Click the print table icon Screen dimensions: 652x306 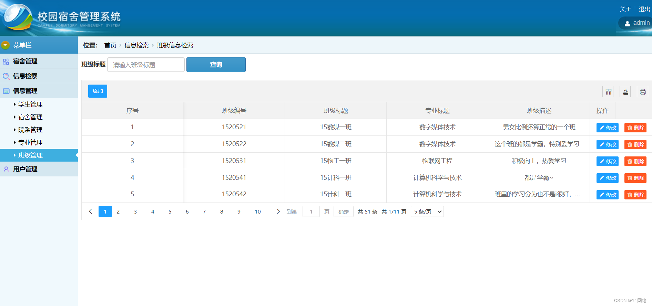coord(642,92)
